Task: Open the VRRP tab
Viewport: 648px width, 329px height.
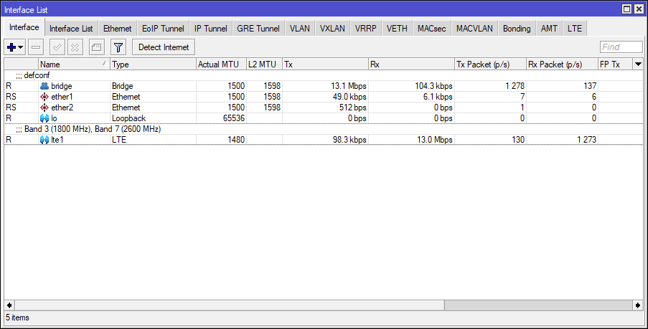Action: (x=366, y=29)
